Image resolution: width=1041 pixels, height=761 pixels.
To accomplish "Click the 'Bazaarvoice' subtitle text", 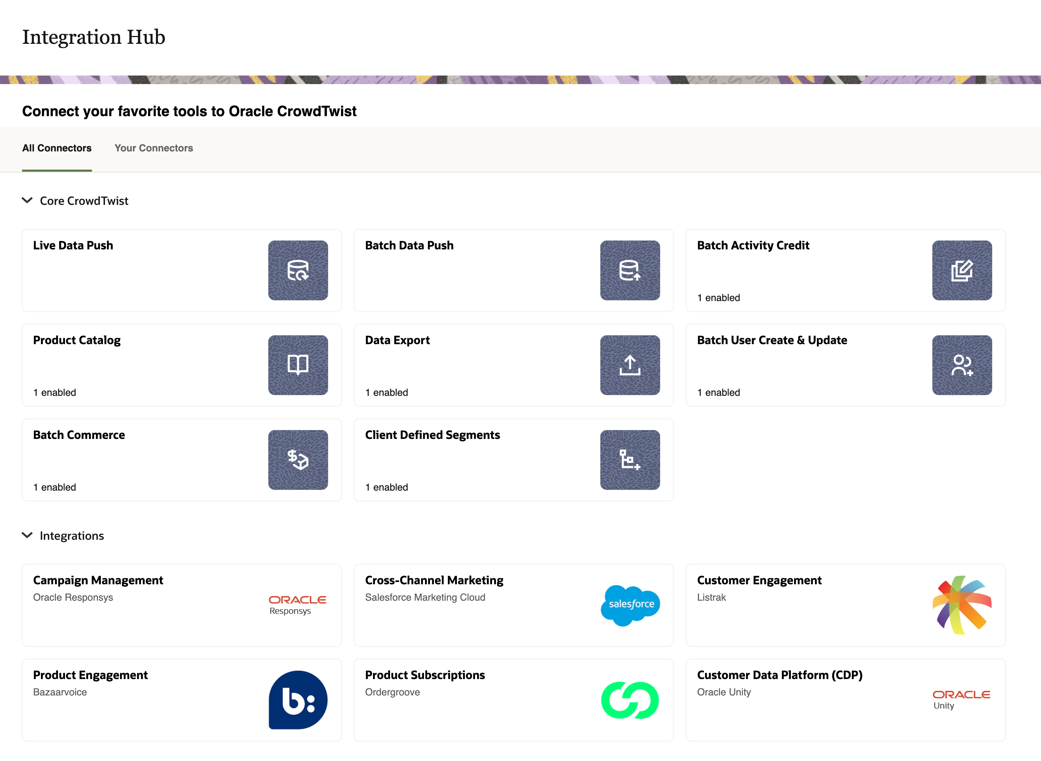I will coord(60,692).
